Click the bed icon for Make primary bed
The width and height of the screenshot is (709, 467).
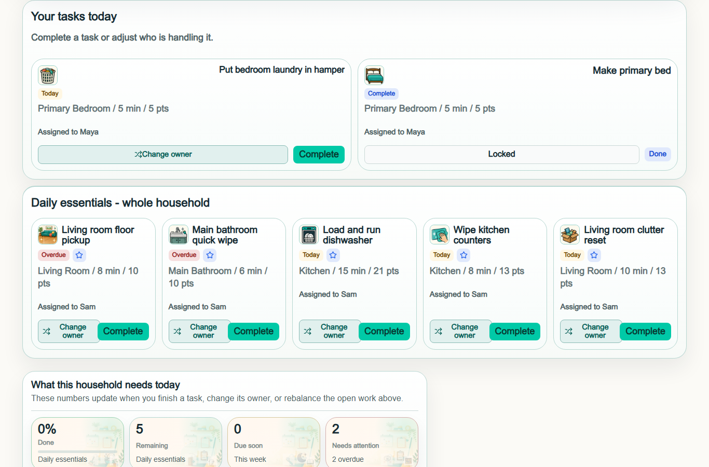point(374,76)
